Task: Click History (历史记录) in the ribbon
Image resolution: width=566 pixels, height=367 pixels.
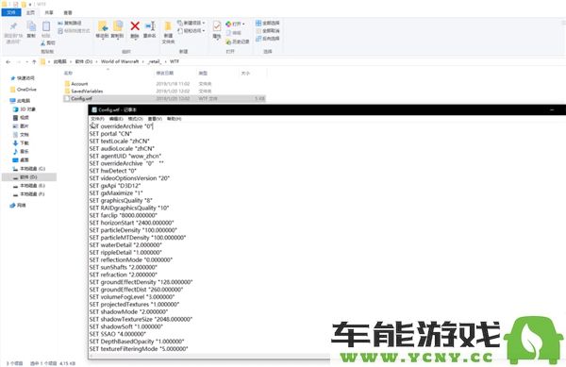Action: [238, 42]
